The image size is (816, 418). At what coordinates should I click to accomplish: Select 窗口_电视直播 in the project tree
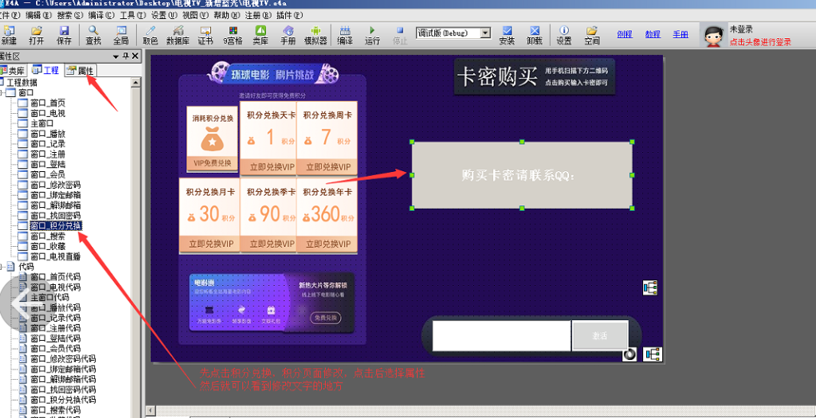55,256
